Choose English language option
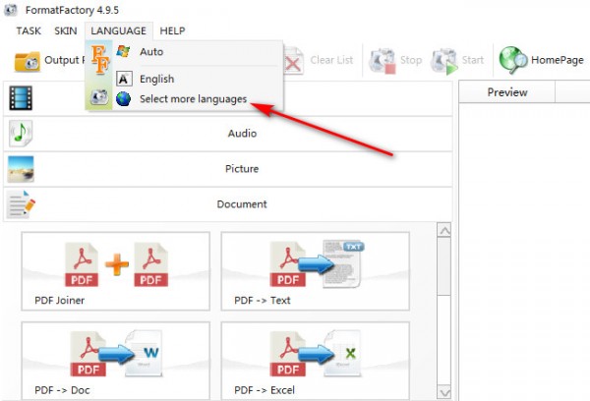This screenshot has width=590, height=401. point(157,79)
